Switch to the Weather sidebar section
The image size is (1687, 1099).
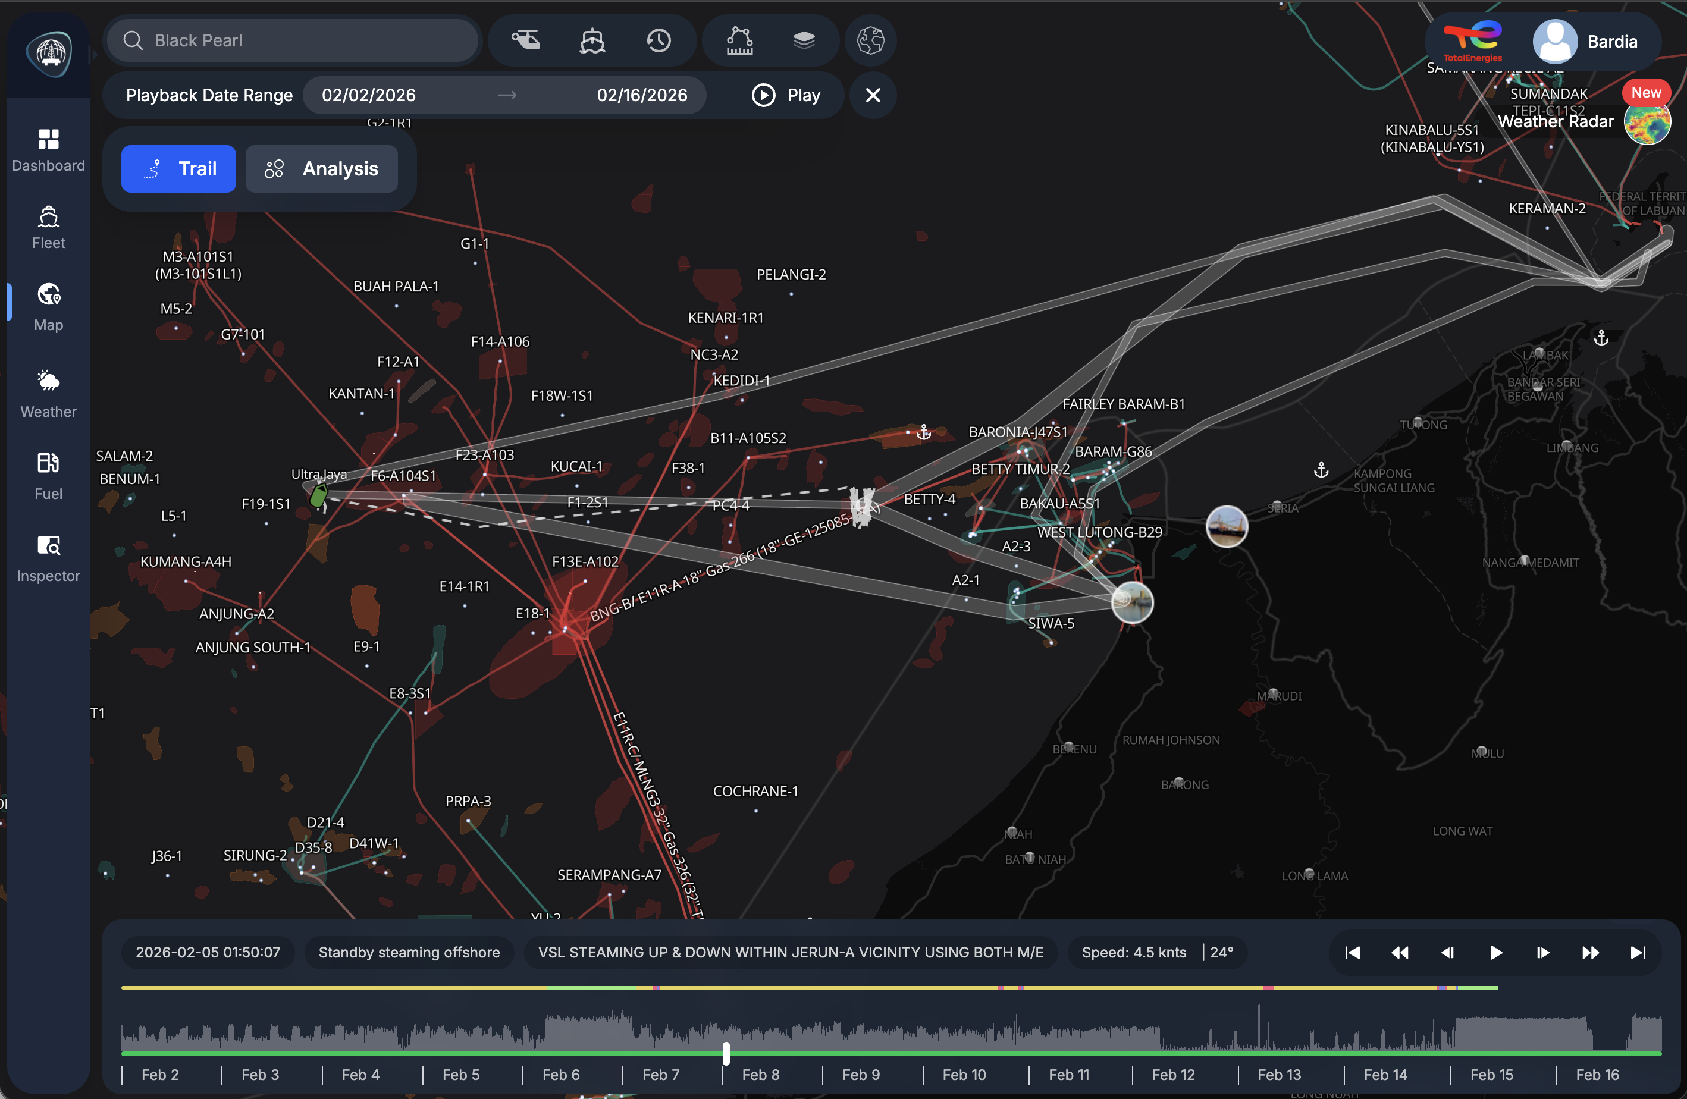(48, 393)
